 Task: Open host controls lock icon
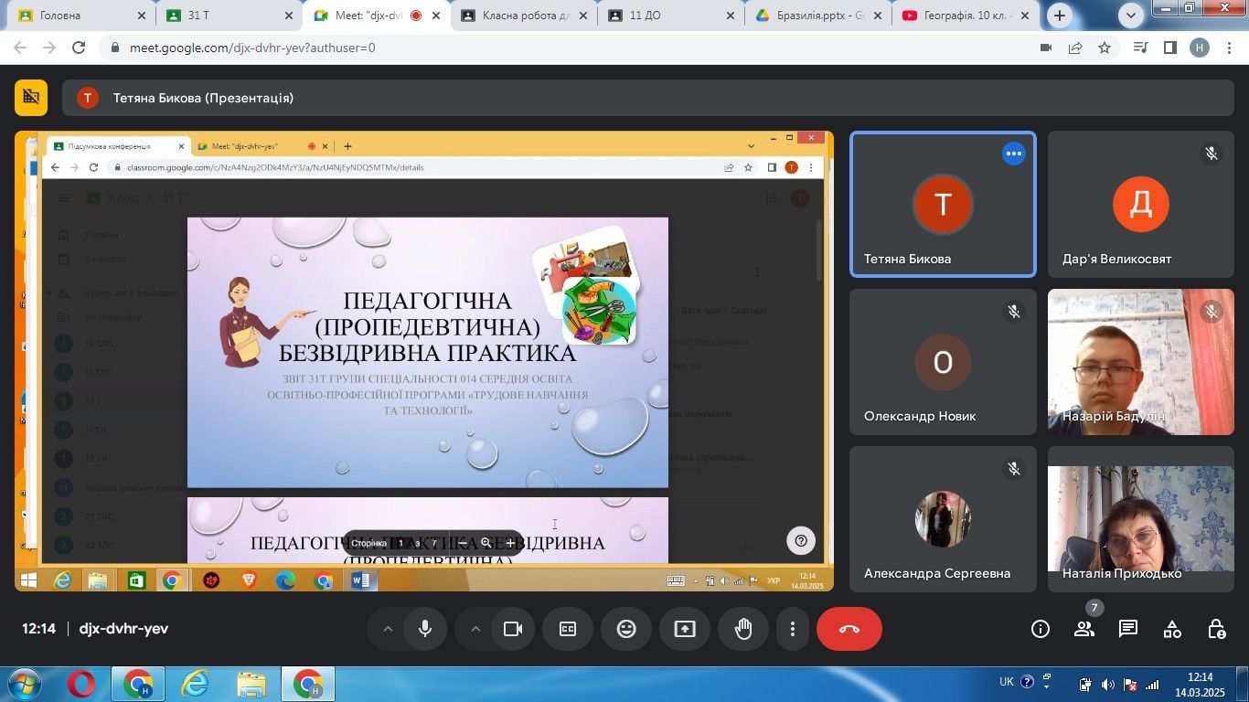coord(1216,629)
